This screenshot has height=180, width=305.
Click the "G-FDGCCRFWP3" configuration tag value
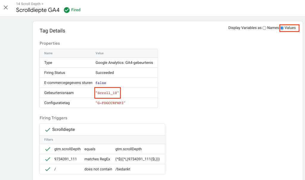point(111,103)
